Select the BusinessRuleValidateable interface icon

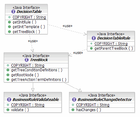[9, 99]
